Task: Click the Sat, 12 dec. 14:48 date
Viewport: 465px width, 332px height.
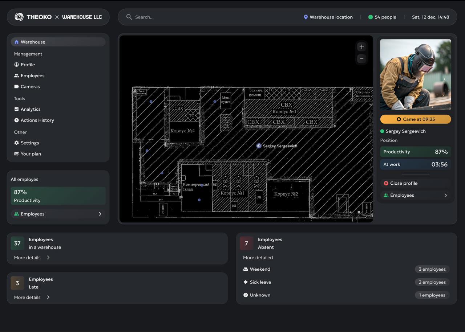Action: tap(430, 17)
